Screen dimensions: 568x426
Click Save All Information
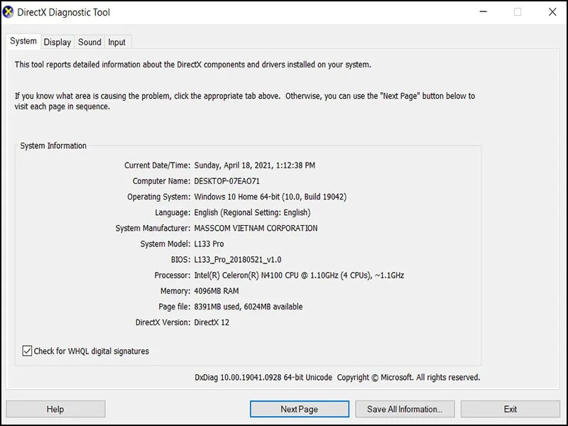(405, 409)
